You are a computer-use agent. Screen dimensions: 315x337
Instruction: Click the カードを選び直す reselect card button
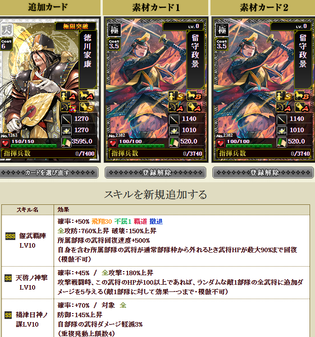coord(49,173)
